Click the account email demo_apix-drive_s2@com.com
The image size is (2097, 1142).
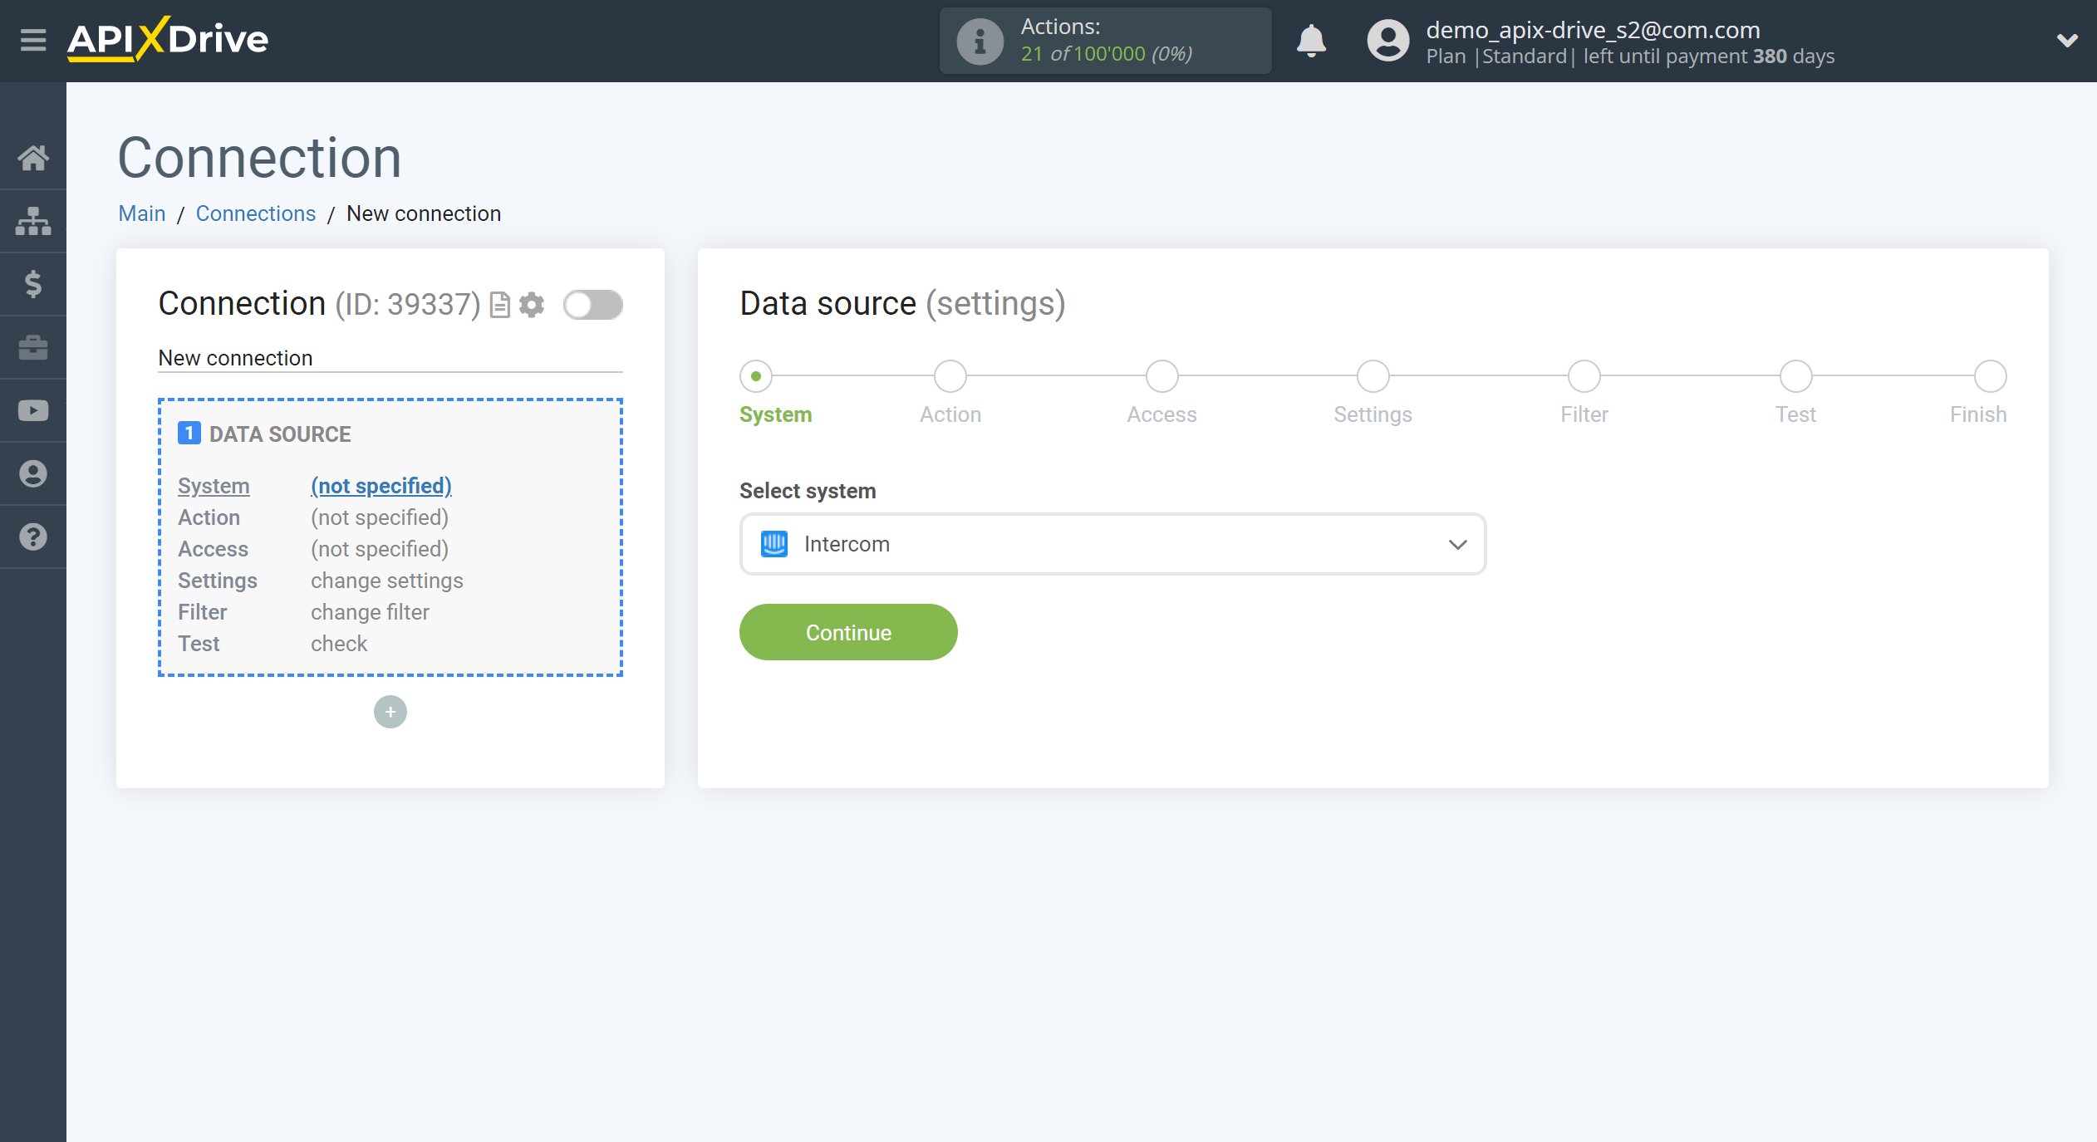[1593, 30]
